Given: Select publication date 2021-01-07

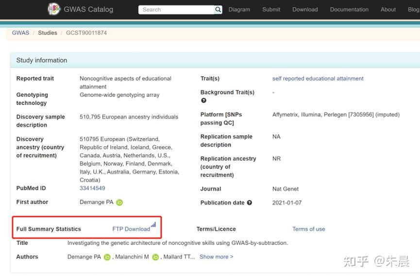Looking at the screenshot, I should tap(287, 203).
